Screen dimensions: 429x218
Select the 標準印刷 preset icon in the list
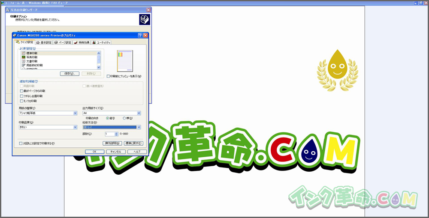click(24, 53)
